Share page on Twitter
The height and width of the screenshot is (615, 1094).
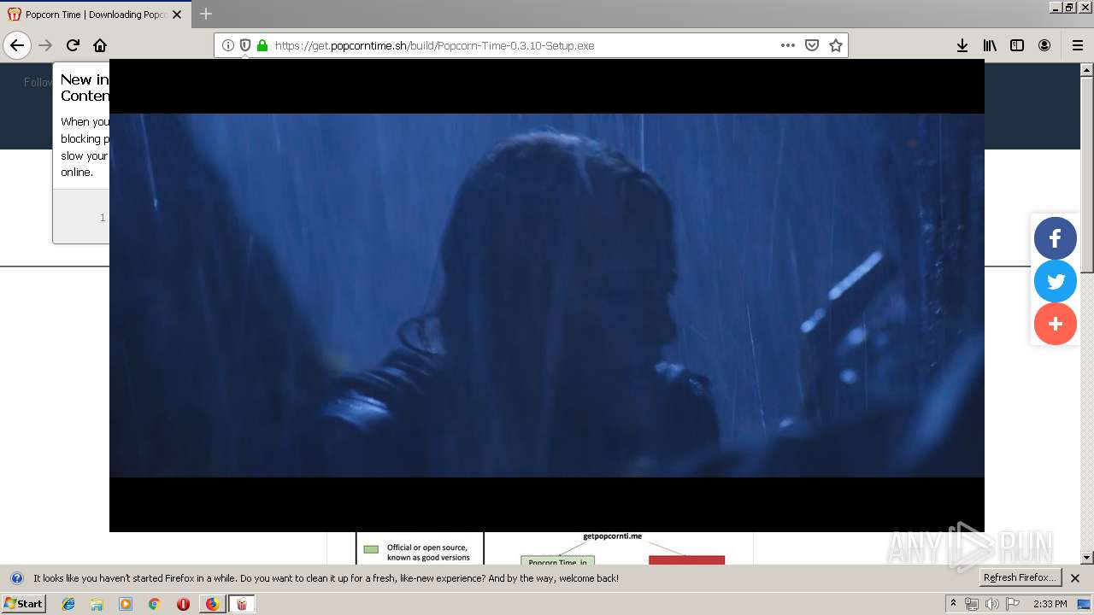1056,281
